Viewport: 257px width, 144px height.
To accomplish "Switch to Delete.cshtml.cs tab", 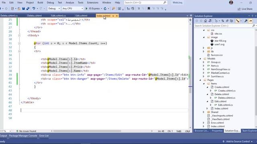I will click(x=9, y=16).
